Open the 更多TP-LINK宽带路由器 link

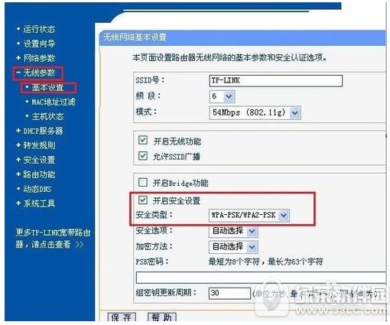click(53, 239)
